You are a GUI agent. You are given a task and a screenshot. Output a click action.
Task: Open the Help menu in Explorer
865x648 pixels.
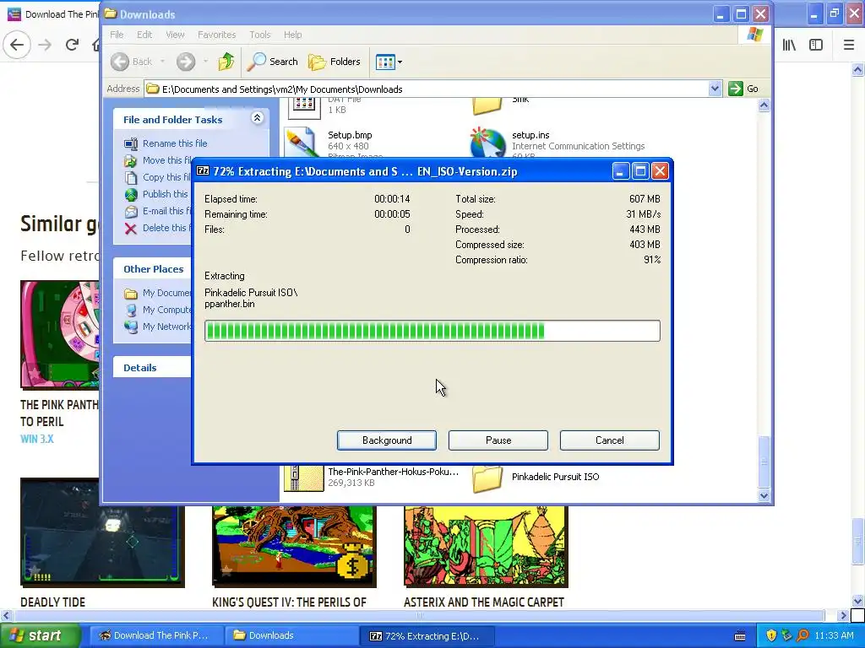tap(293, 35)
